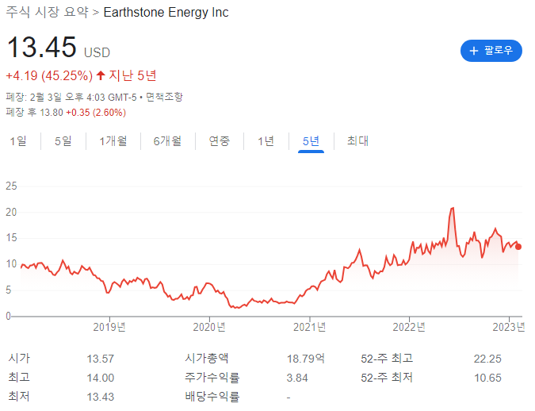This screenshot has height=411, width=535.
Task: Select the 5일 range tab
Action: pyautogui.click(x=63, y=140)
